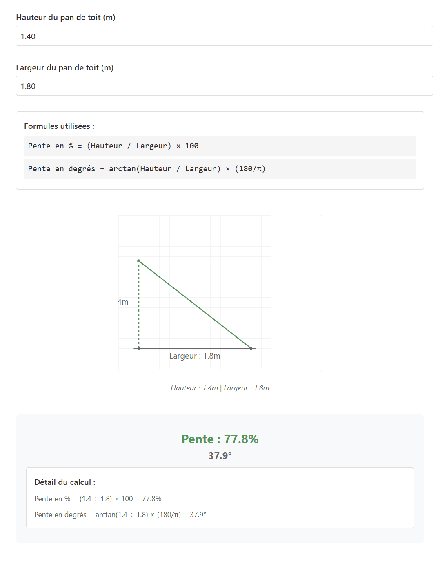Select the value 1.80 in the width field

(27, 86)
